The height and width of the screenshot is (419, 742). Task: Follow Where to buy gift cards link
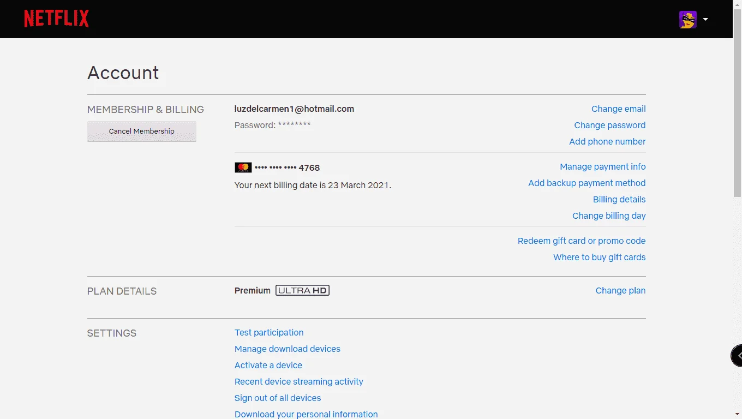tap(600, 258)
